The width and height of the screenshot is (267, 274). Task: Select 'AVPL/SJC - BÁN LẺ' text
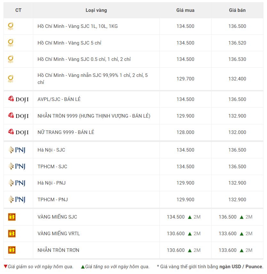[x=59, y=99]
